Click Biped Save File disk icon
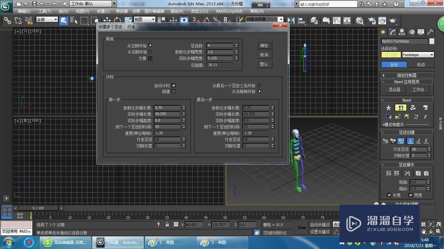Screen dimensions: 444x249 click(407, 117)
